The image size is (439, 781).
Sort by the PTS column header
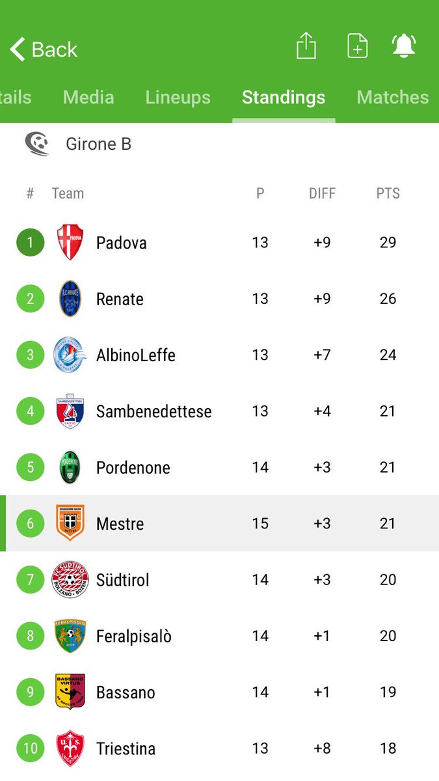[x=388, y=193]
